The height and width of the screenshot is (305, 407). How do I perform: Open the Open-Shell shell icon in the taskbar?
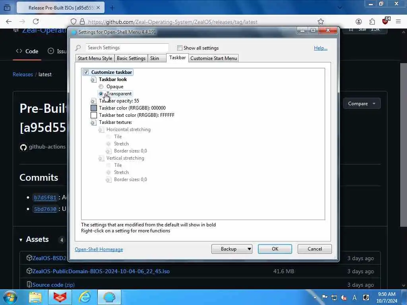pyautogui.click(x=109, y=297)
